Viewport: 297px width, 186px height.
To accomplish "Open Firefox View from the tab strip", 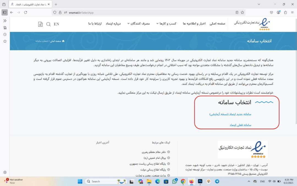I will [4, 4].
